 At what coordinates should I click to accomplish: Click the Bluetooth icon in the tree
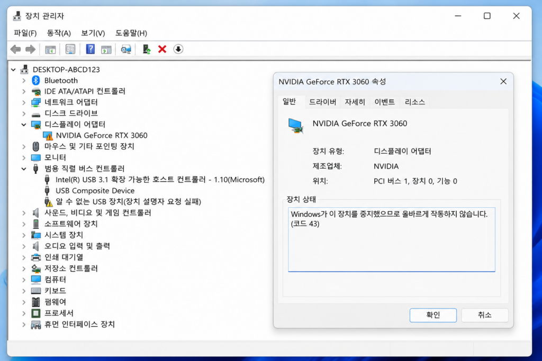pyautogui.click(x=36, y=80)
